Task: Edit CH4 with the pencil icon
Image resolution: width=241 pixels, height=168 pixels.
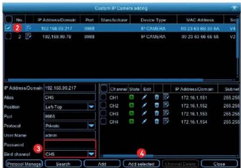Action: tap(144, 121)
